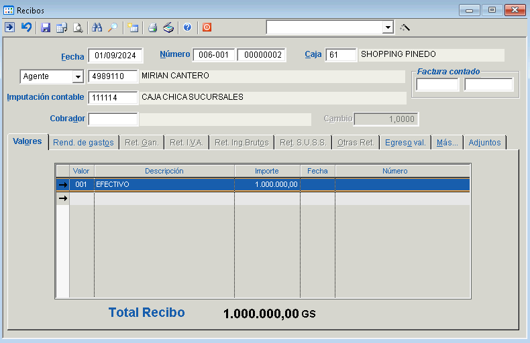The image size is (530, 343).
Task: Open print preview from the toolbar
Action: [x=78, y=27]
